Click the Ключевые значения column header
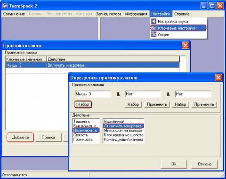226x179 pixels. [x=26, y=59]
